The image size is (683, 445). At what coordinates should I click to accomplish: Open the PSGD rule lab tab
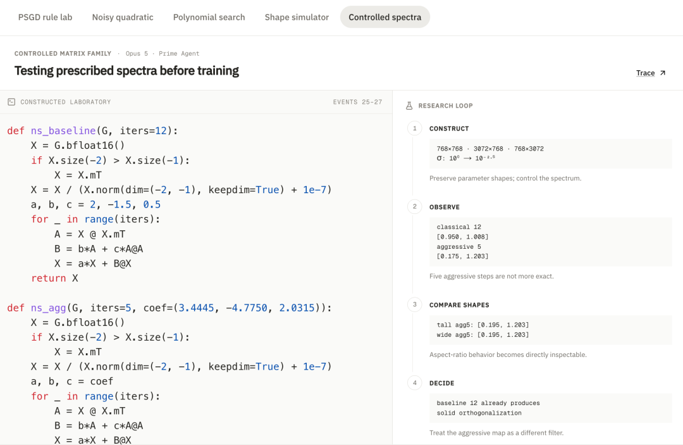click(46, 17)
